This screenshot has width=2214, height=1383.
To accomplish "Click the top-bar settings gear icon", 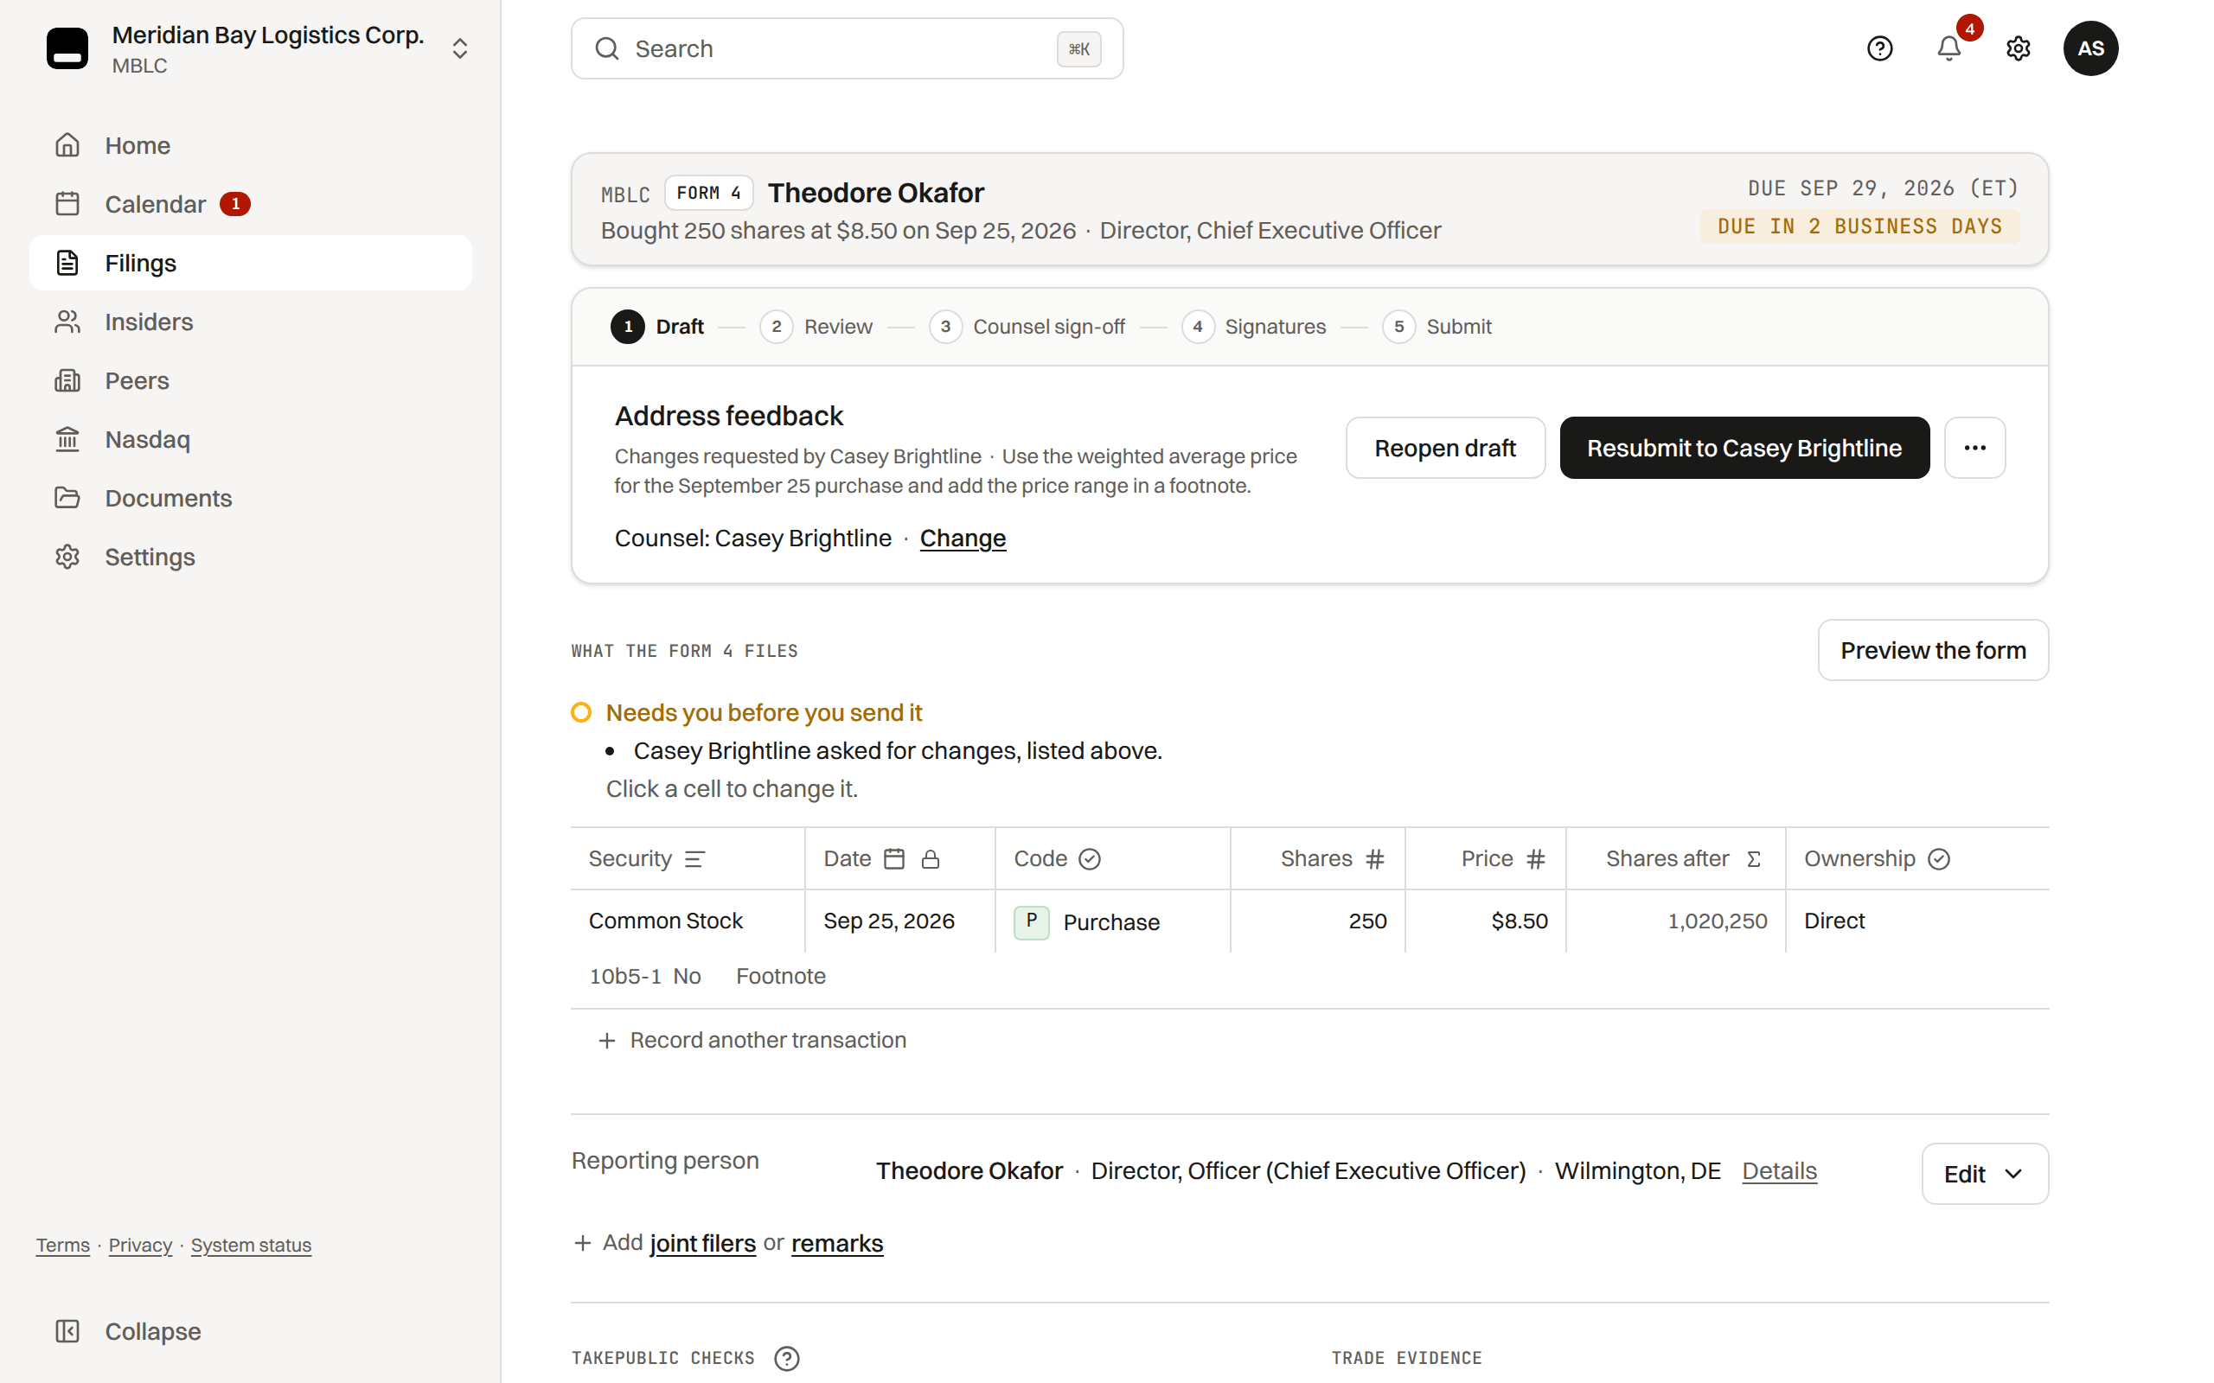I will pyautogui.click(x=2019, y=48).
